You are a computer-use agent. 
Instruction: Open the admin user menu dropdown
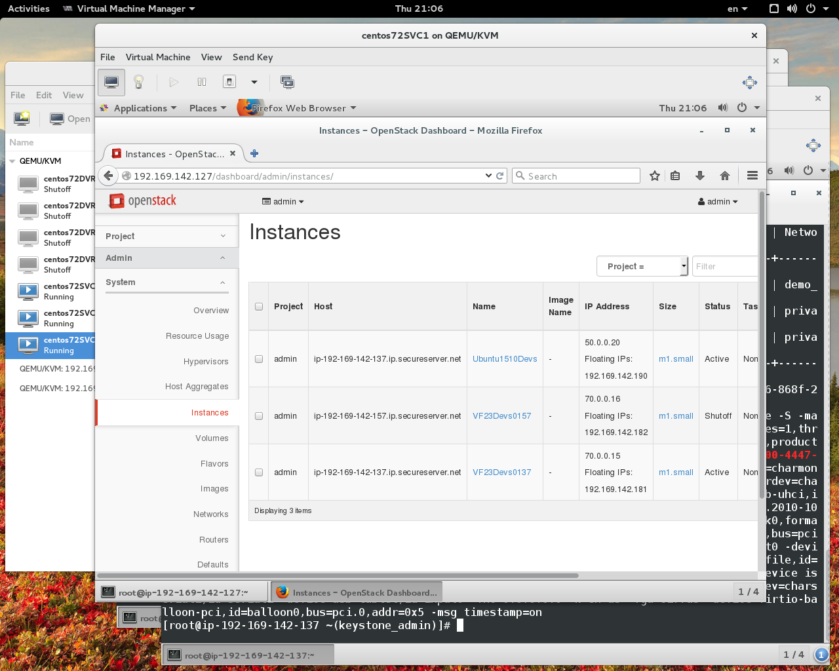[x=718, y=201]
